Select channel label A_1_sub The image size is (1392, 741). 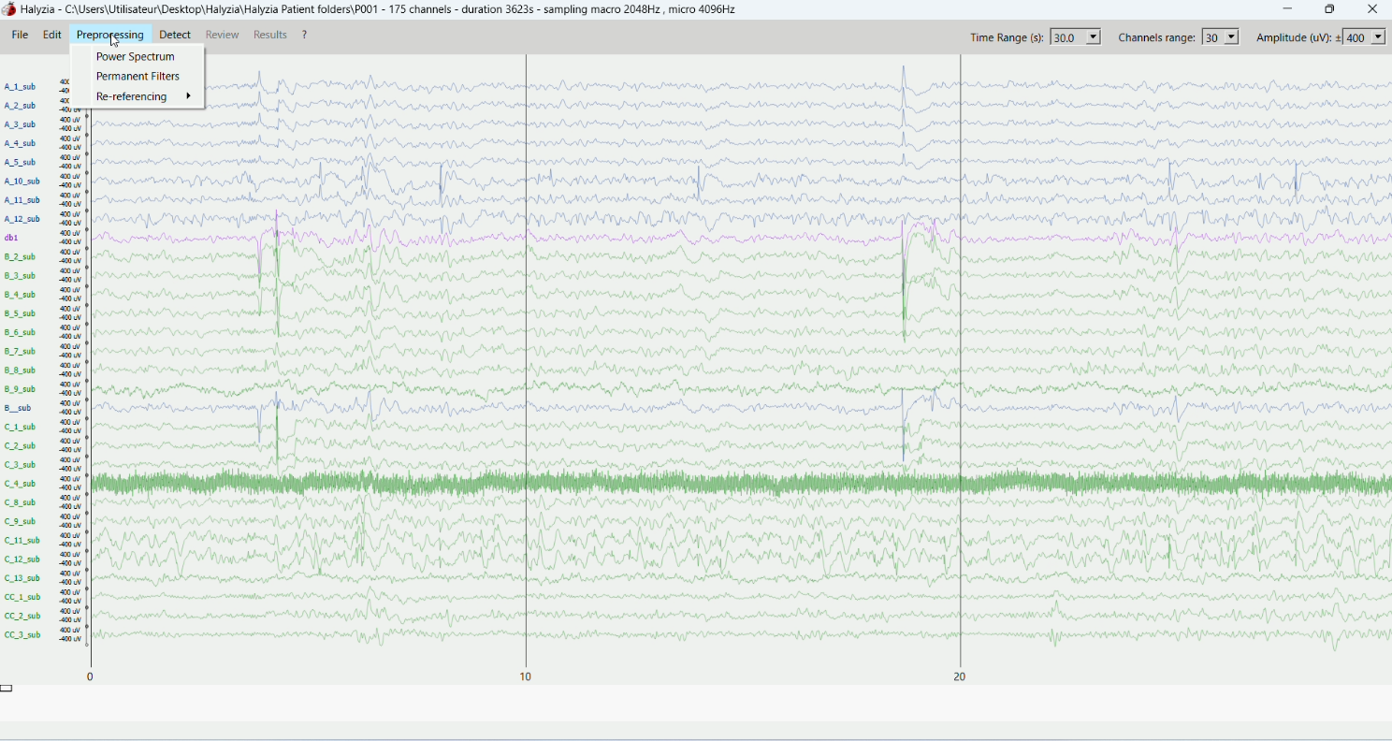[20, 87]
